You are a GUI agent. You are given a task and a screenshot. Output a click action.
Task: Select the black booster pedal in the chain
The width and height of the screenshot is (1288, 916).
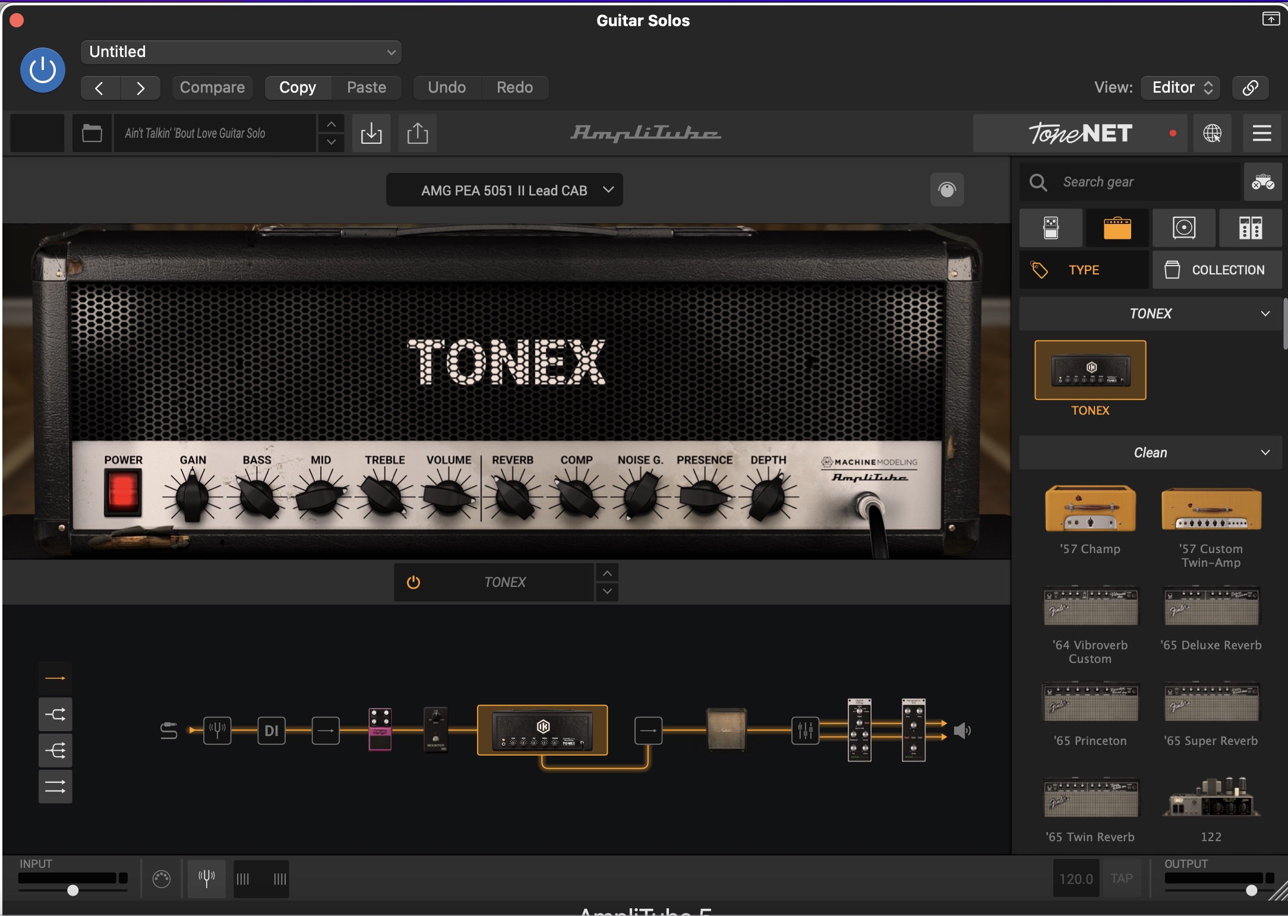tap(435, 729)
